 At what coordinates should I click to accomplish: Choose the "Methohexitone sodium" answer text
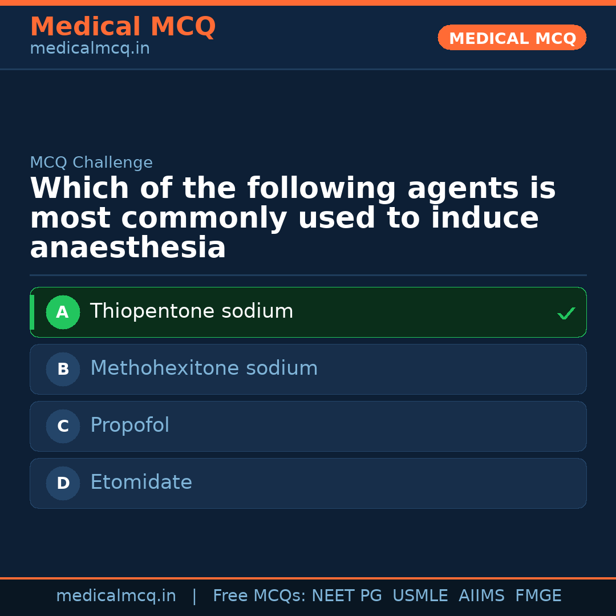click(204, 368)
